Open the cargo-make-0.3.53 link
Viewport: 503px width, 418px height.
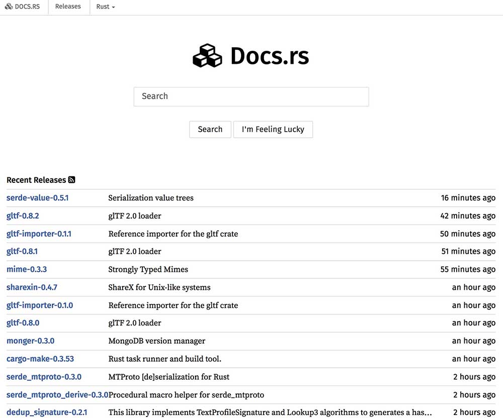click(40, 359)
